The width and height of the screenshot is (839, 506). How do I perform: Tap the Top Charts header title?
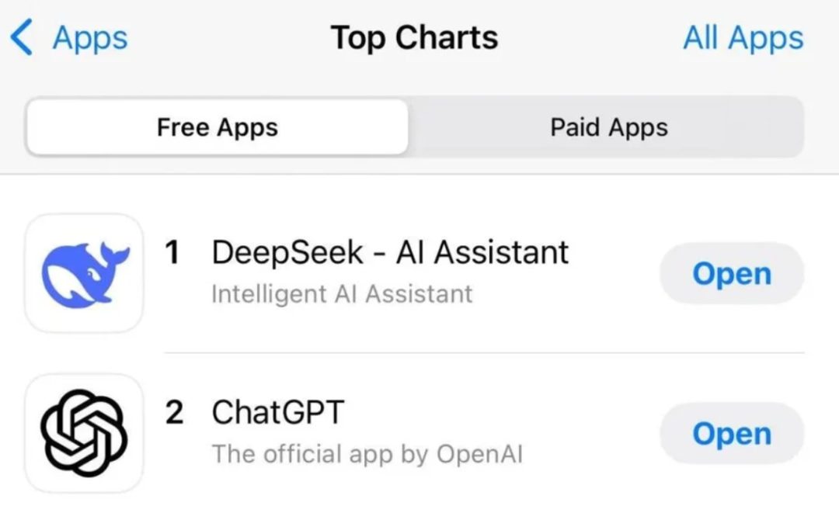point(414,38)
